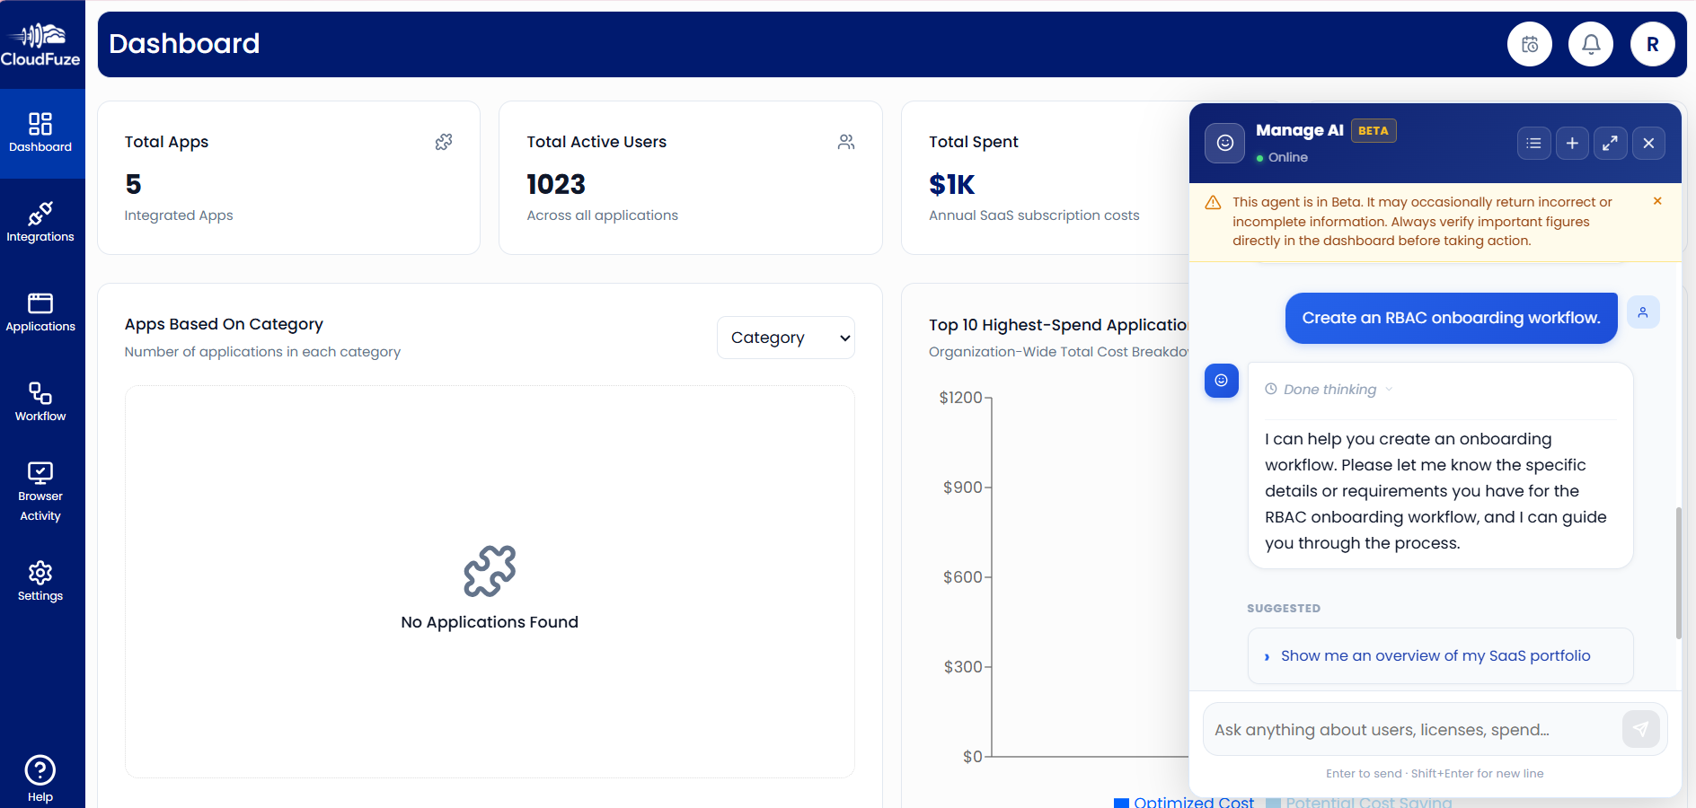Click the Help icon at the bottom
Screen dimensions: 1696x808
point(40,776)
